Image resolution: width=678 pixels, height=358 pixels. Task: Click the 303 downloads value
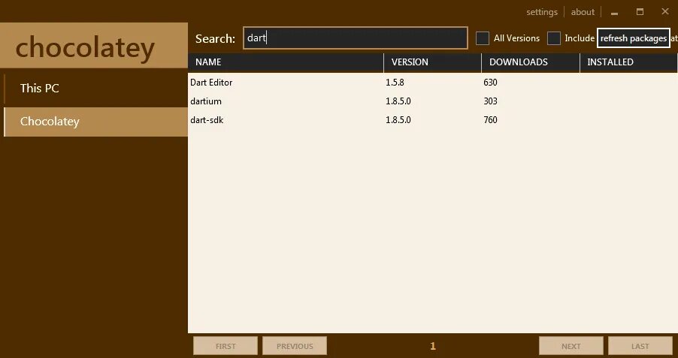490,101
